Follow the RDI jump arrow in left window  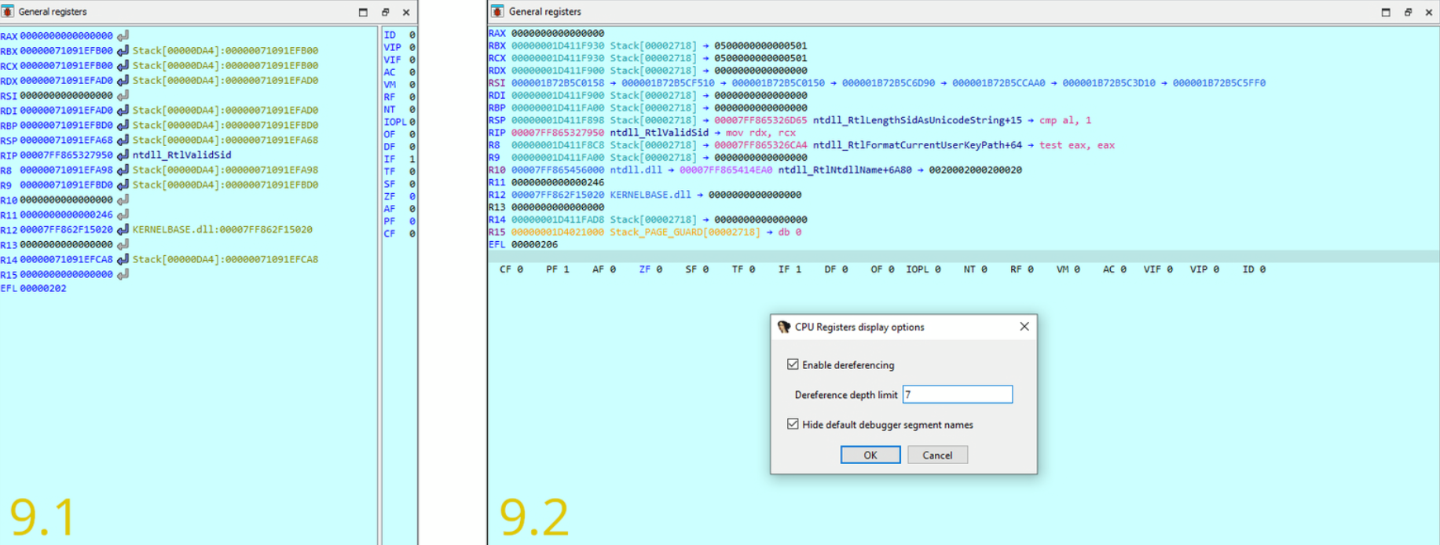click(123, 111)
